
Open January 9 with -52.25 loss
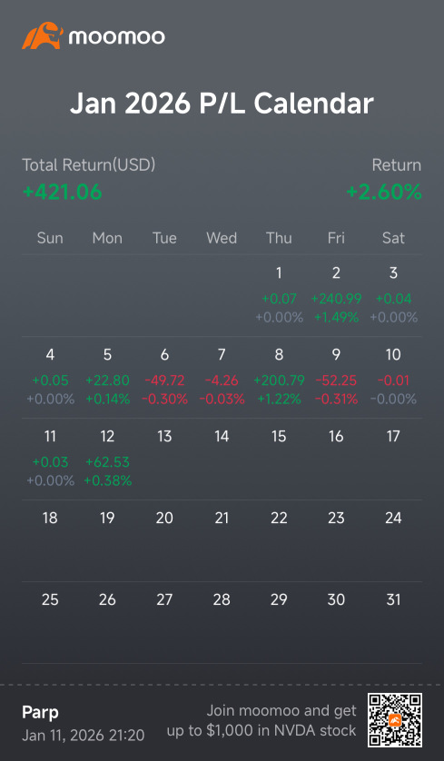336,377
